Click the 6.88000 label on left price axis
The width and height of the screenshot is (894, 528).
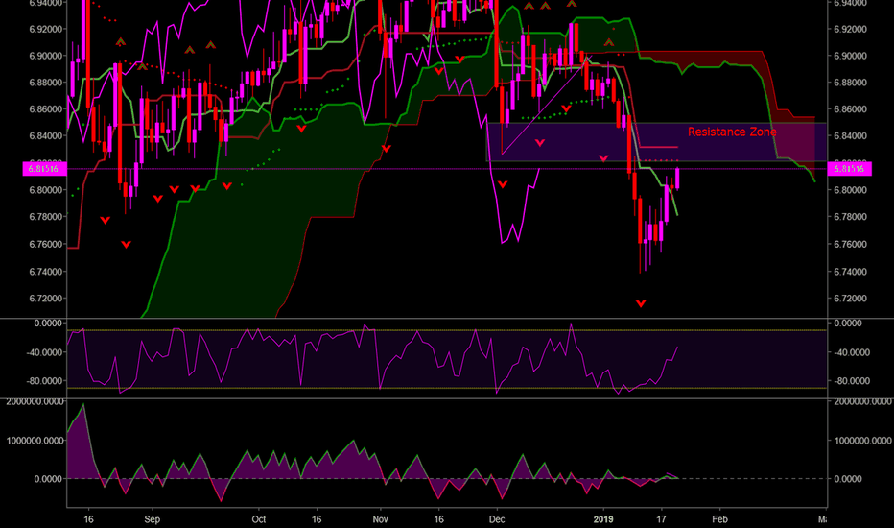[x=46, y=83]
